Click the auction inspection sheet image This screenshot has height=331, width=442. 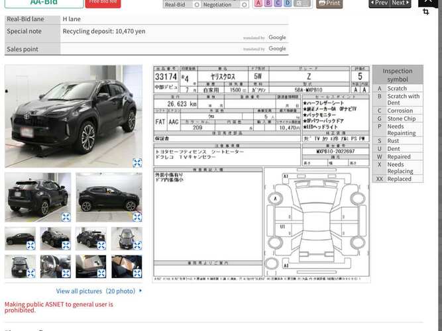(261, 173)
